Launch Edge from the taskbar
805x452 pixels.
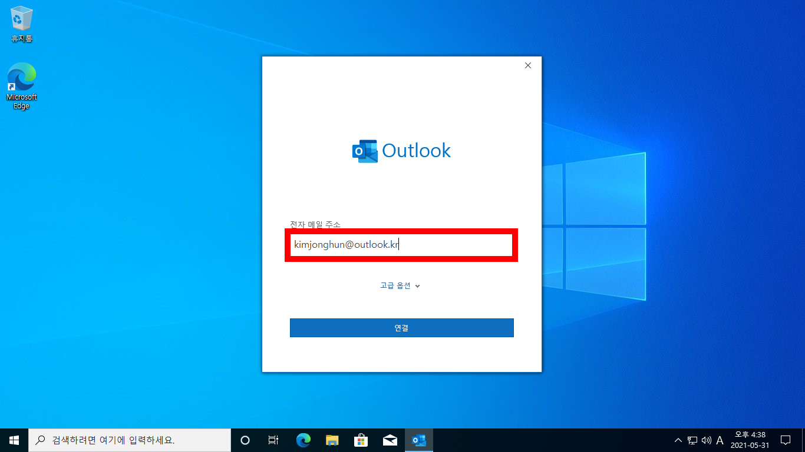click(303, 440)
